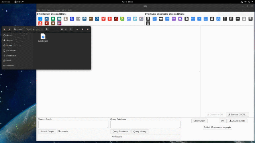Export using the JSON Bundle button
Image resolution: width=255 pixels, height=143 pixels.
(x=237, y=121)
